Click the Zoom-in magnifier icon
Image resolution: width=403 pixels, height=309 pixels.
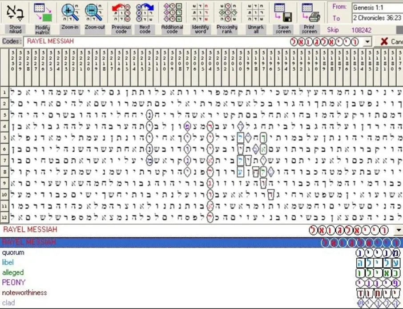(70, 12)
